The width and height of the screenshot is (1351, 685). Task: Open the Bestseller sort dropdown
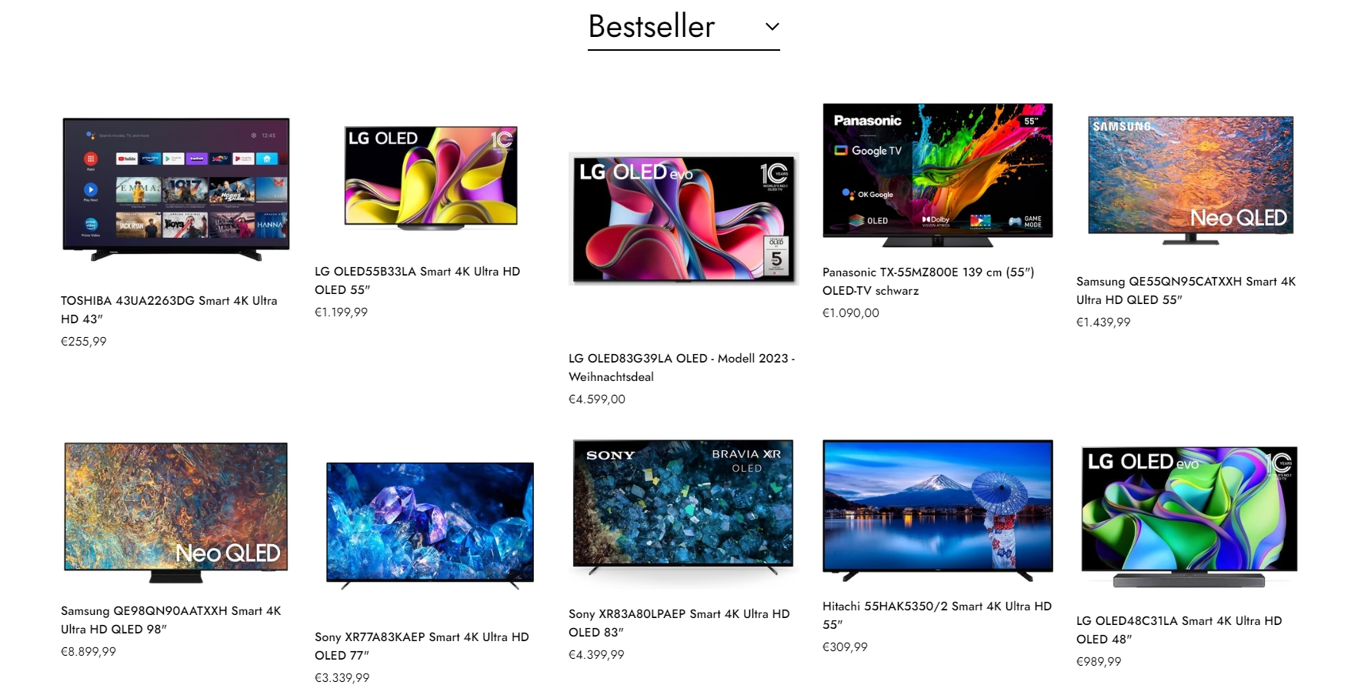683,27
